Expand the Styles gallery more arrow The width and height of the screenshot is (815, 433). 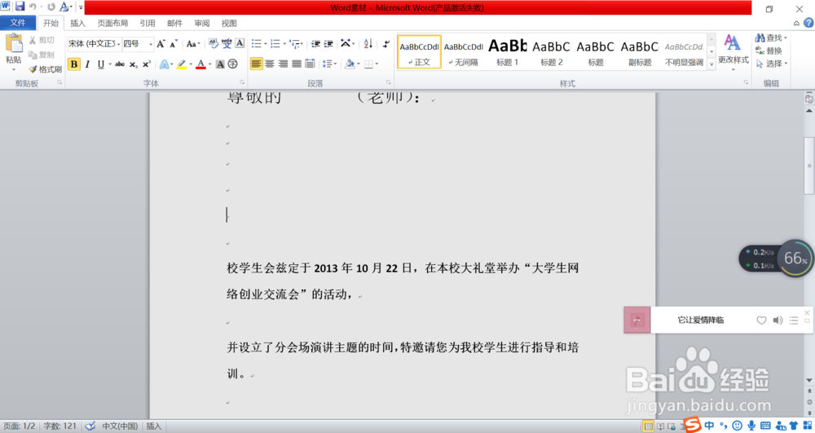click(x=711, y=64)
